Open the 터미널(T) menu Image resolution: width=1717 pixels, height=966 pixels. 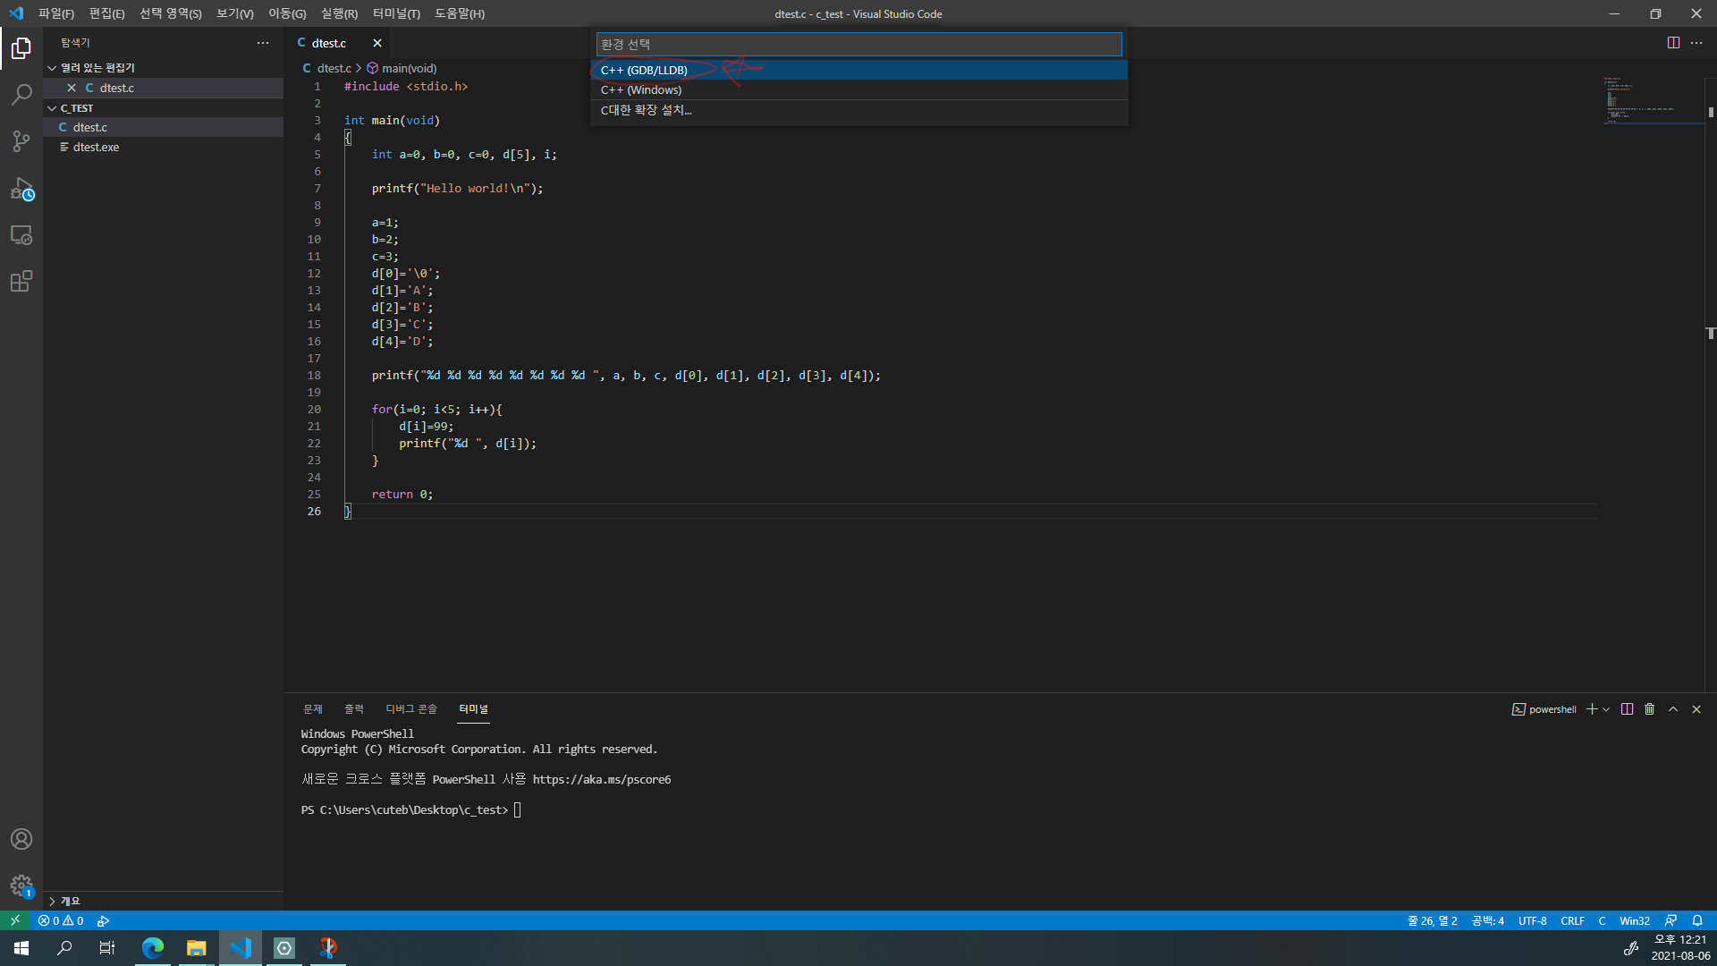tap(396, 13)
